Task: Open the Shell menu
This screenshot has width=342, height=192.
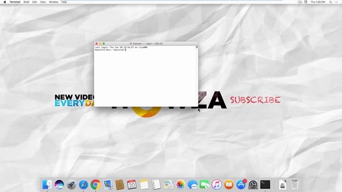Action: [x=26, y=2]
